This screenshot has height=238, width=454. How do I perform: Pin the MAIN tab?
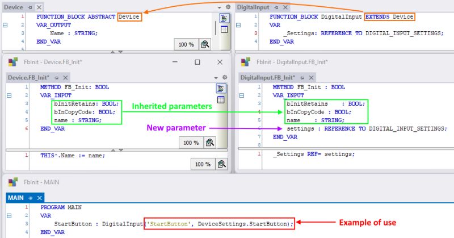click(31, 198)
